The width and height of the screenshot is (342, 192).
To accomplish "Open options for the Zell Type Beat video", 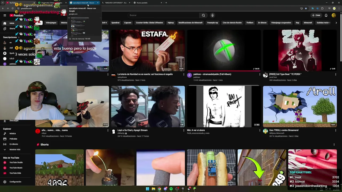I will click(336, 74).
